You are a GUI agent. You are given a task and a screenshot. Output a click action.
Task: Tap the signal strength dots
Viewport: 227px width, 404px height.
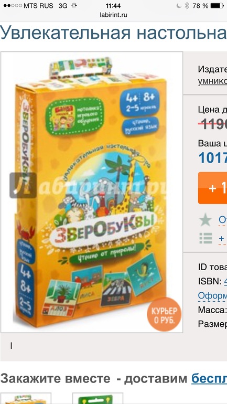click(x=13, y=6)
